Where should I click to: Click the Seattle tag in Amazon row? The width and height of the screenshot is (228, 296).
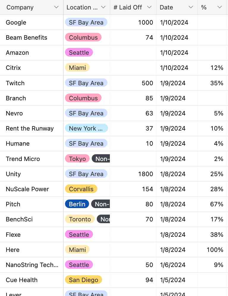(79, 52)
